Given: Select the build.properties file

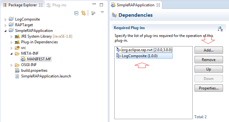Looking at the screenshot, I should point(31,70).
